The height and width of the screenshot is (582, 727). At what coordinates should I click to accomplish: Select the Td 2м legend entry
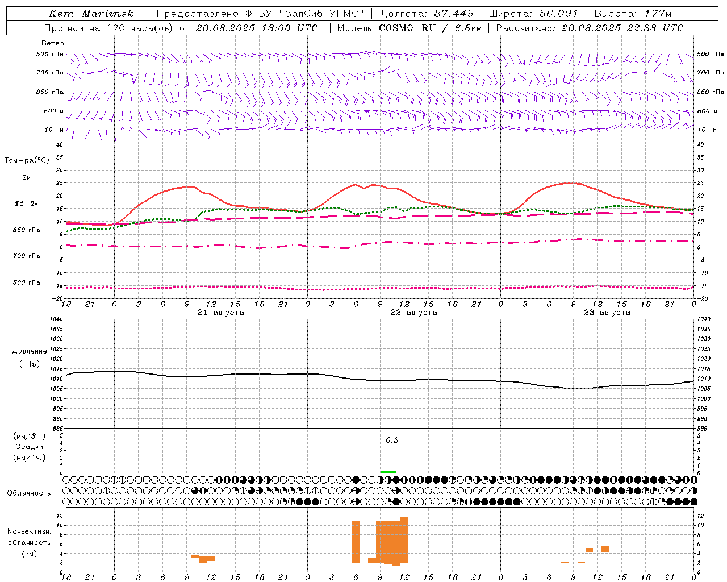coord(26,206)
